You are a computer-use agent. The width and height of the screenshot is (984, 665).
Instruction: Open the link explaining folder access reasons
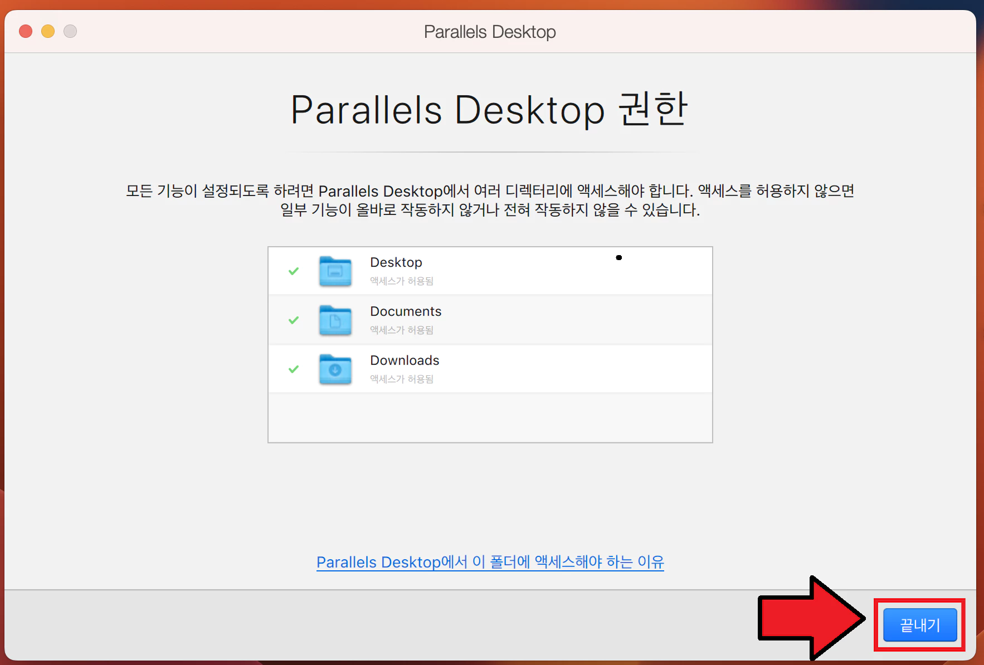click(490, 562)
